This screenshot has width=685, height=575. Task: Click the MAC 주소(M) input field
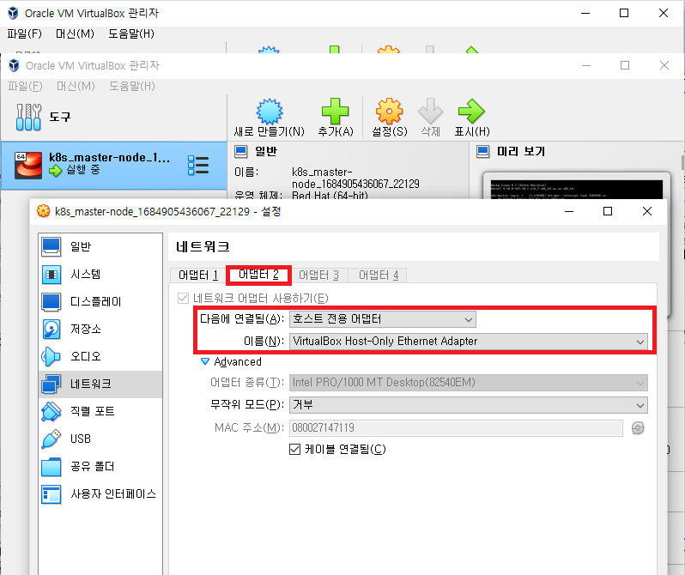coord(456,427)
